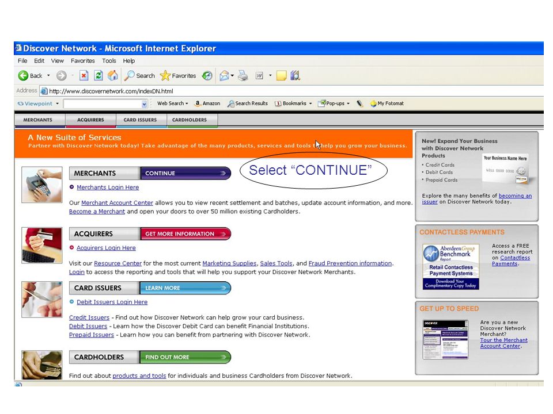Open My Fotomat from the toolbar
Viewport: 553px width, 414px height.
(x=387, y=103)
